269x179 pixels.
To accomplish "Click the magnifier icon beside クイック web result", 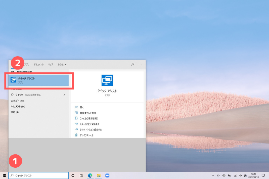I will (x=12, y=95).
